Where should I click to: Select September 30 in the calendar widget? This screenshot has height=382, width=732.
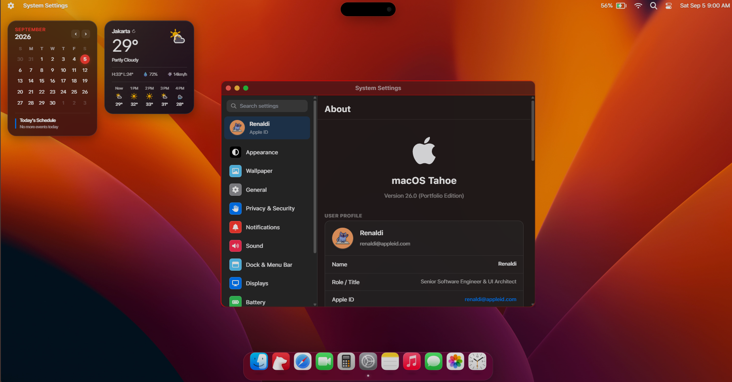pos(52,103)
